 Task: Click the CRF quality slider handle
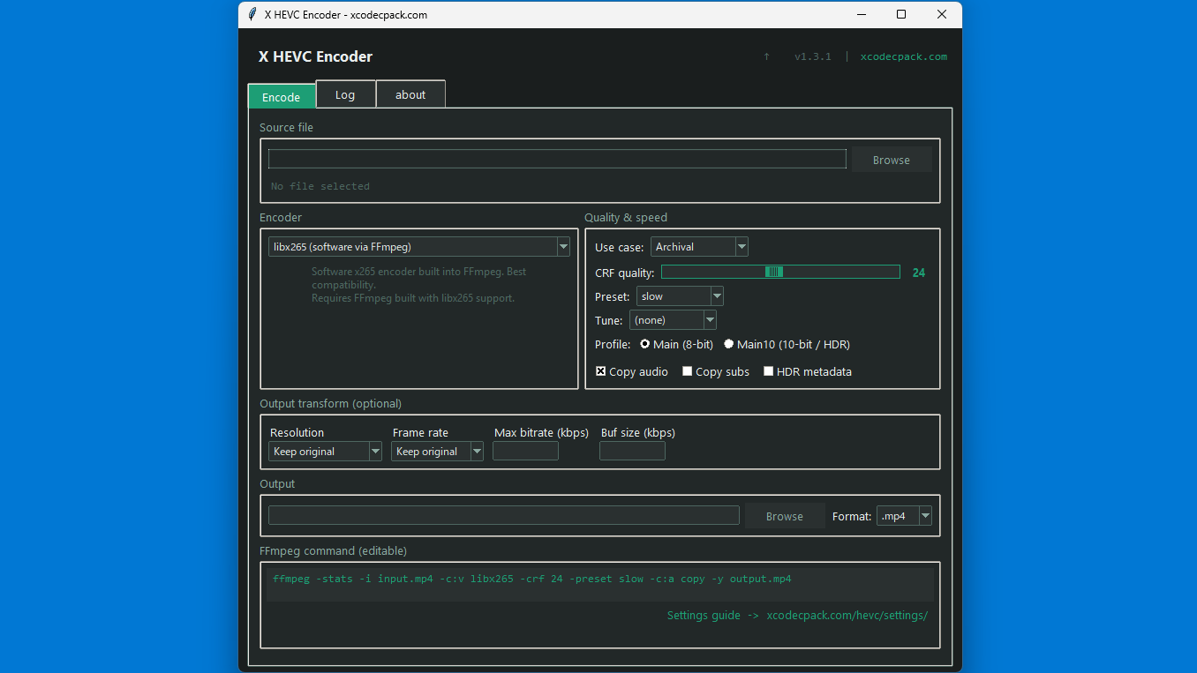[774, 272]
